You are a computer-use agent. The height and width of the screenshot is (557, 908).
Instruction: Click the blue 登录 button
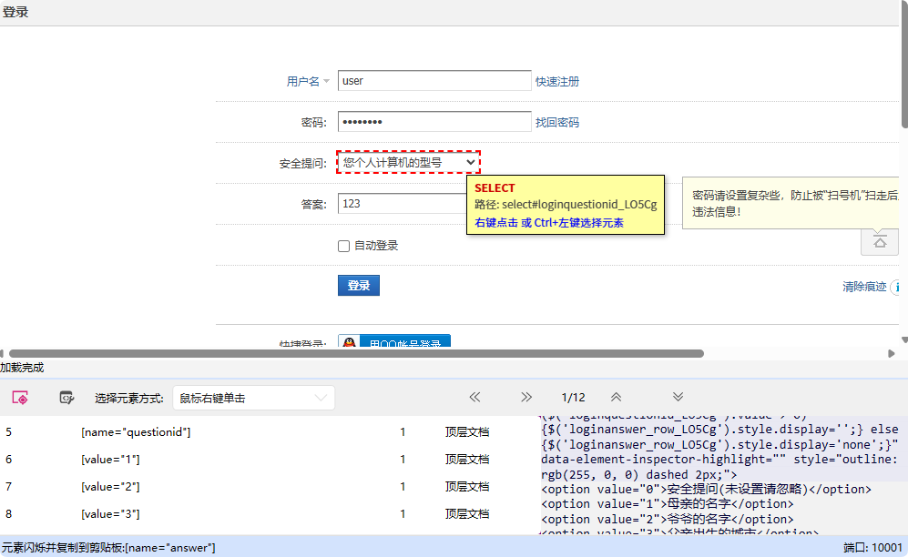pyautogui.click(x=358, y=284)
